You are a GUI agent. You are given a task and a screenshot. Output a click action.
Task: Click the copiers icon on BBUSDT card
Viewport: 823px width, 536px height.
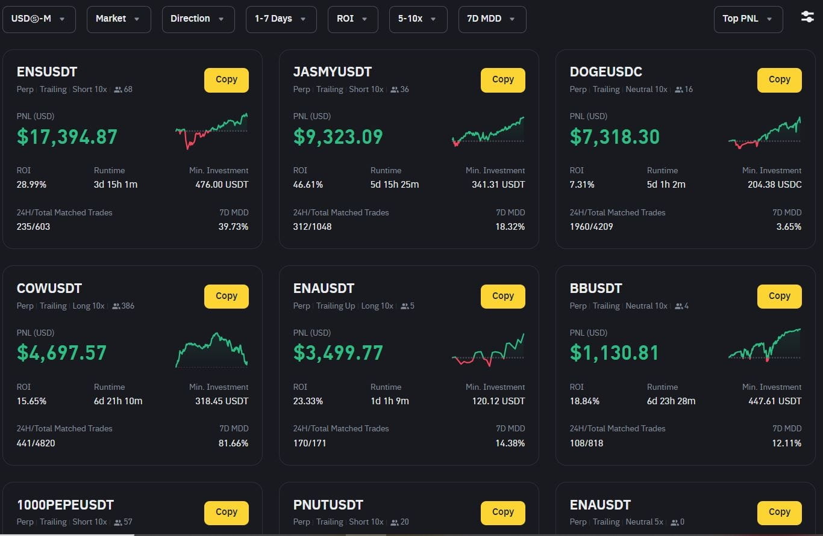pos(679,306)
